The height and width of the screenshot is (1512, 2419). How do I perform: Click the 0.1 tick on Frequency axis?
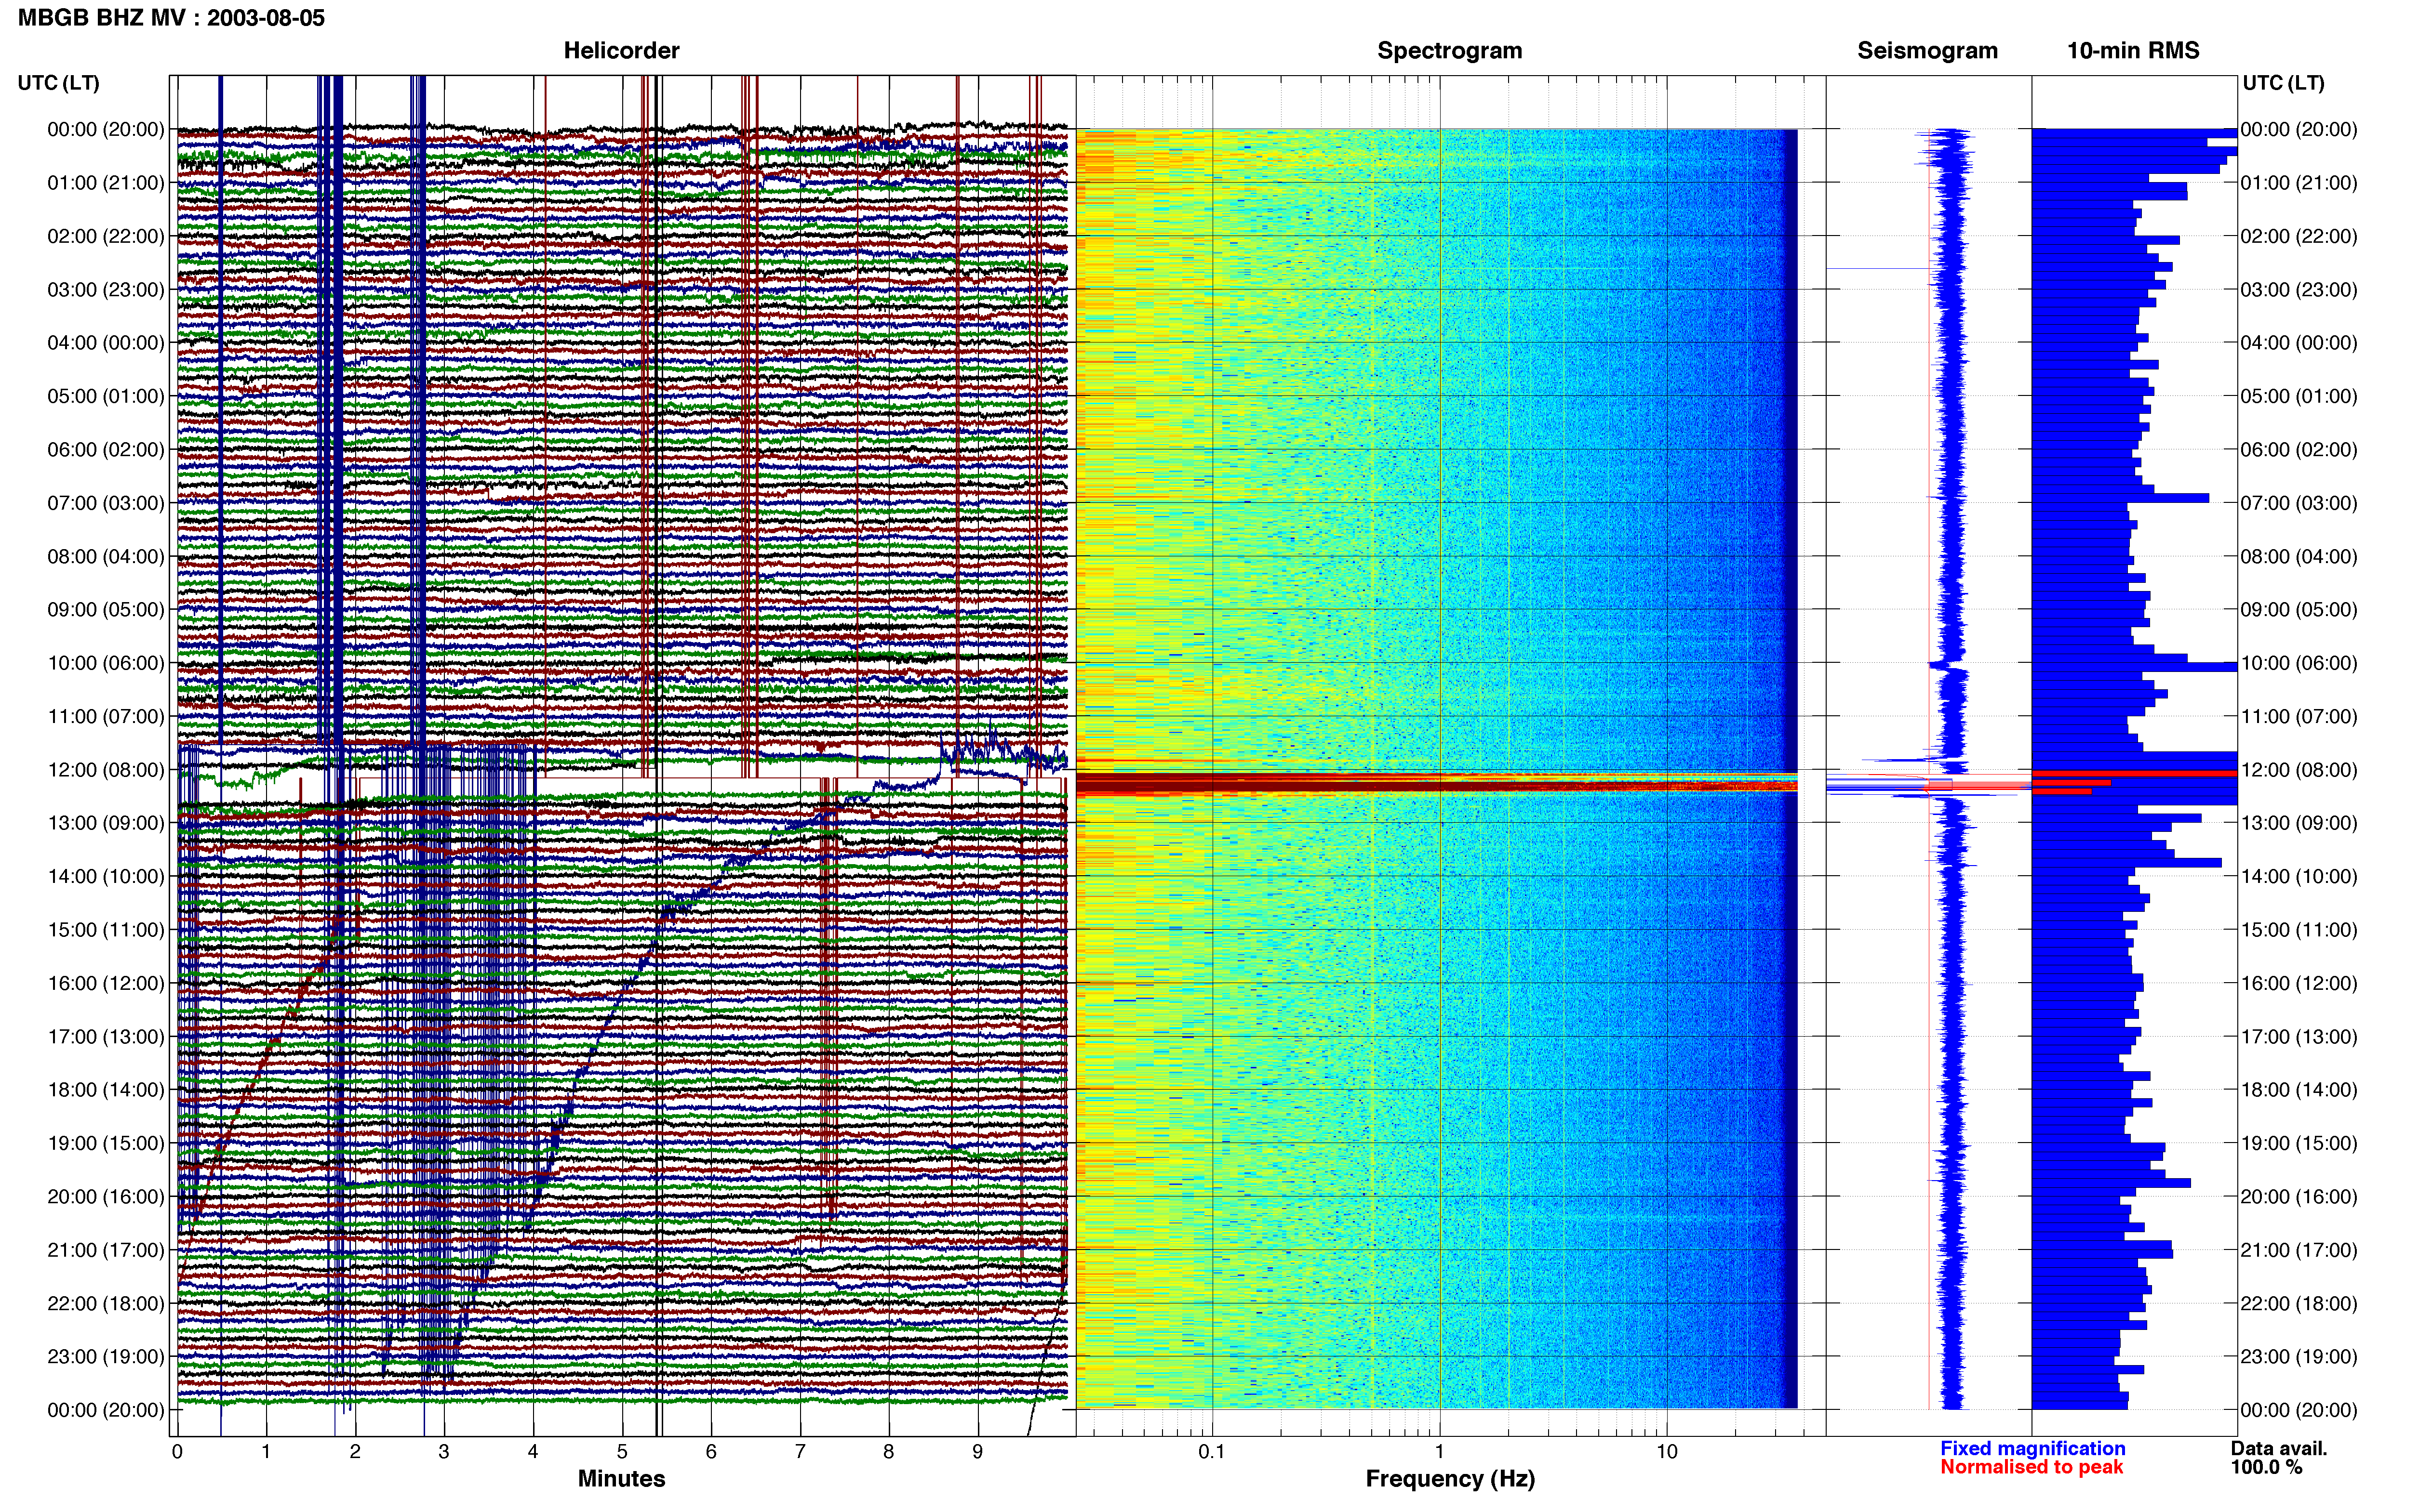coord(1212,1452)
